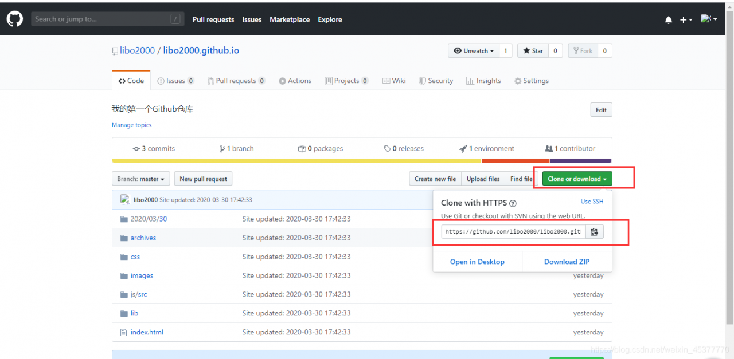This screenshot has height=359, width=734.
Task: Open the images folder
Action: coord(142,275)
